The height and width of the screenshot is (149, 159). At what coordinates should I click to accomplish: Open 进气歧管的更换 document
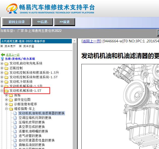(x=30, y=136)
